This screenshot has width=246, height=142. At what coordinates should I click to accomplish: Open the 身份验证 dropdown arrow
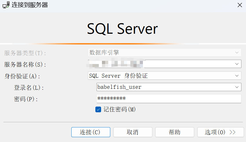tap(237, 76)
